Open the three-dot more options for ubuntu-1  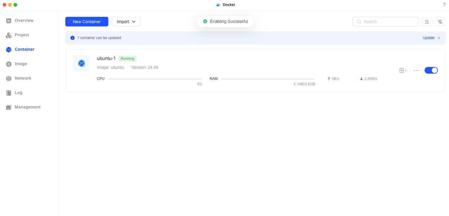(416, 70)
